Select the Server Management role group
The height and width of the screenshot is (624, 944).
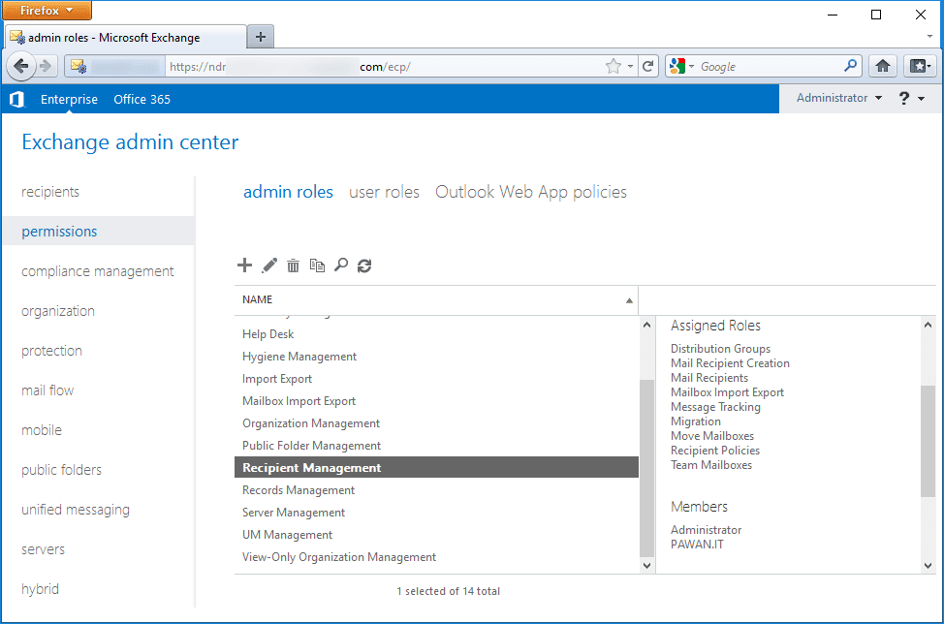coord(436,512)
